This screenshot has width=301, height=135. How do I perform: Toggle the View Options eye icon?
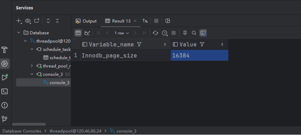pyautogui.click(x=28, y=21)
